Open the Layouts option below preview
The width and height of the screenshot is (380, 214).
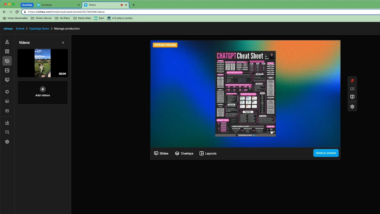pos(208,153)
